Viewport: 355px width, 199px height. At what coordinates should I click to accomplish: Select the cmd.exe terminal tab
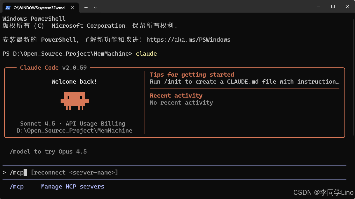point(41,8)
